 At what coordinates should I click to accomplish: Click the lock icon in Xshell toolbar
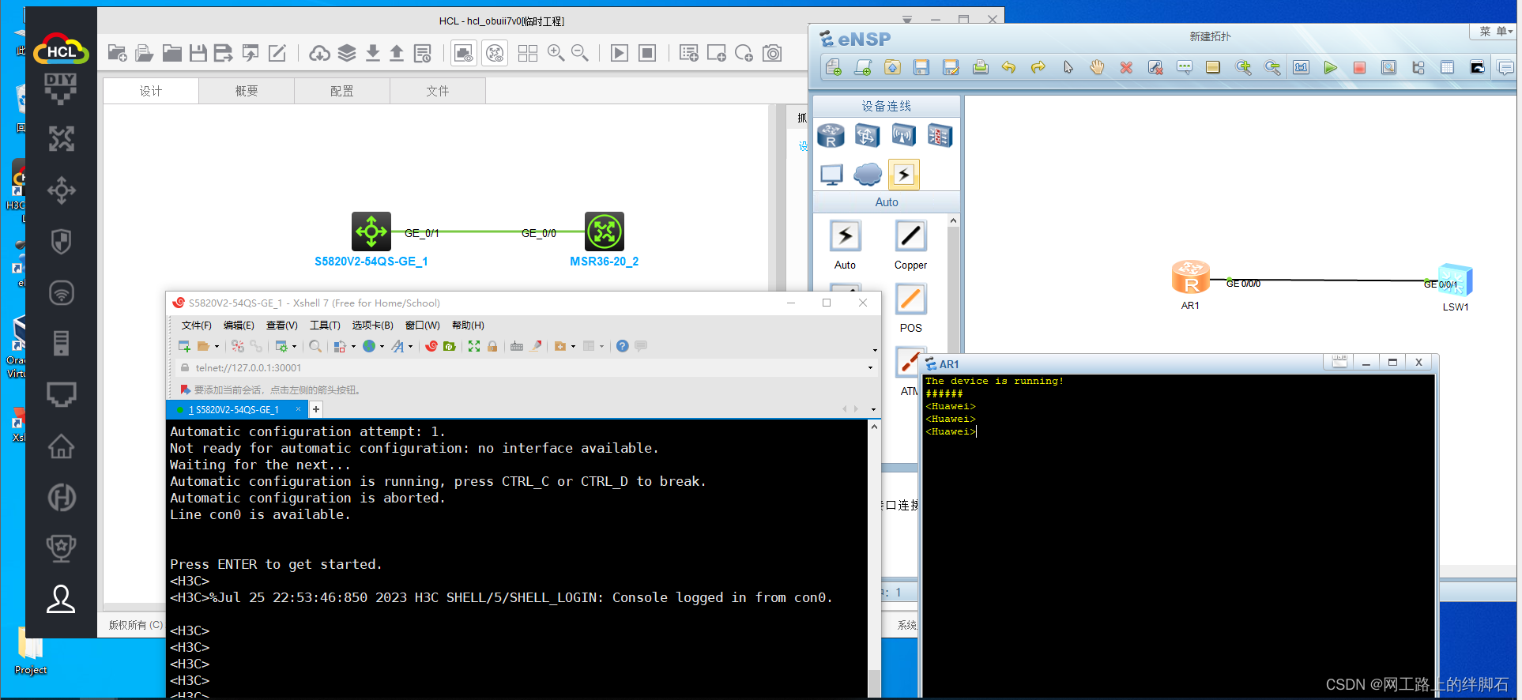[x=492, y=346]
